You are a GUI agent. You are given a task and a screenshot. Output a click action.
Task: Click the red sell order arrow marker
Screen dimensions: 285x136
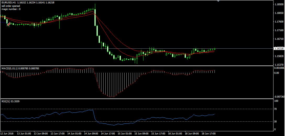point(8,24)
